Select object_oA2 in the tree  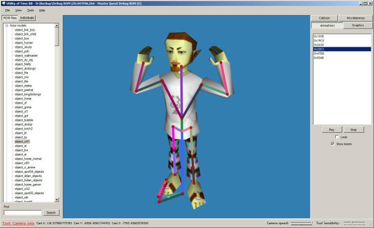[22, 189]
